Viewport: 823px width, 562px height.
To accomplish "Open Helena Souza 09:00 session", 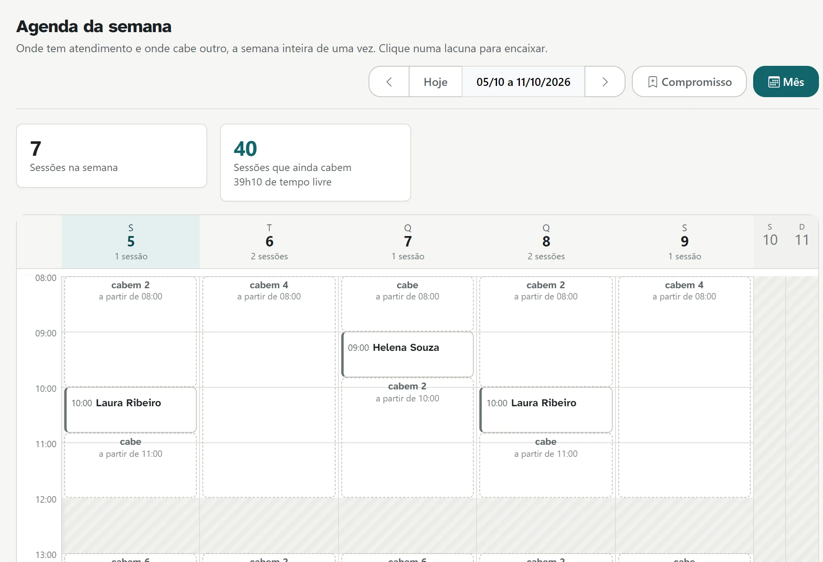I will click(407, 354).
